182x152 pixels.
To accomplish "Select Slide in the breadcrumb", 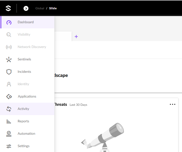I will pos(53,8).
